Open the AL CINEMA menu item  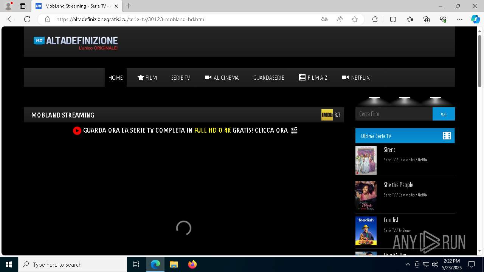click(x=222, y=77)
